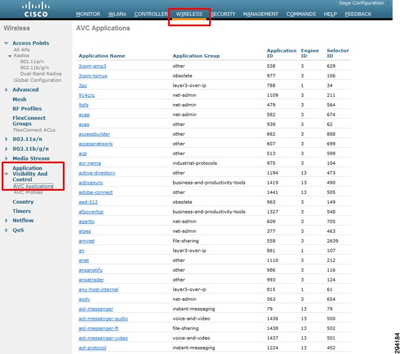Open the HELP menu
This screenshot has height=354, width=400.
330,14
